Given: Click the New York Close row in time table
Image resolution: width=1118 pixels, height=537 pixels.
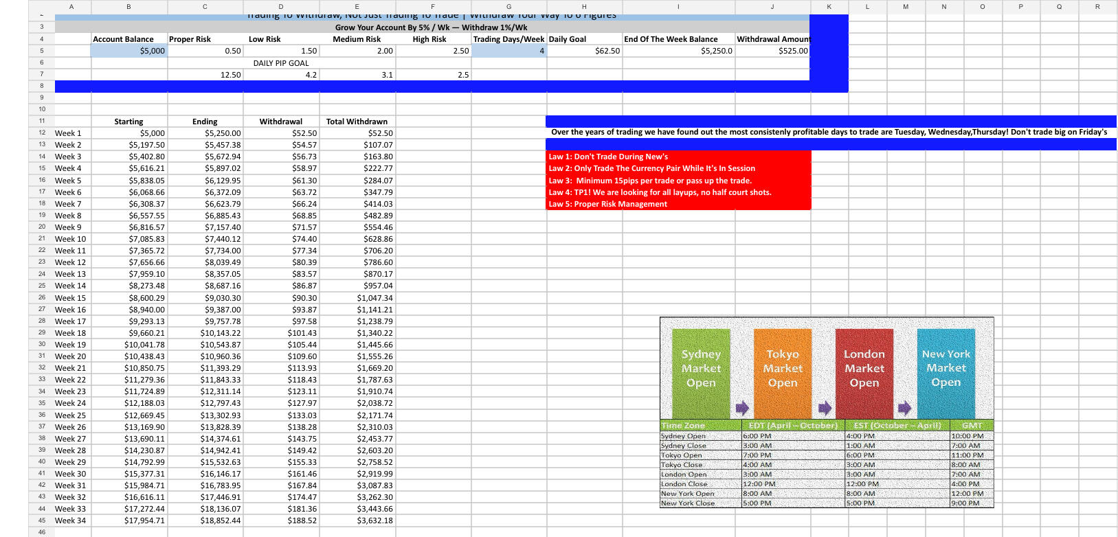Looking at the screenshot, I should pyautogui.click(x=827, y=503).
